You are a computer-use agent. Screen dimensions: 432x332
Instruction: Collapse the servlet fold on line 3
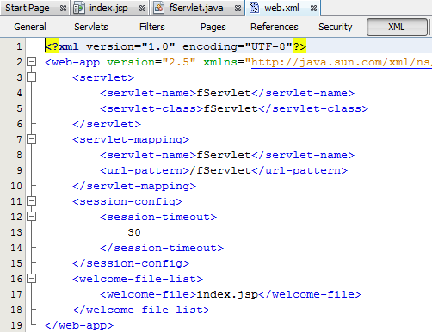click(x=31, y=77)
